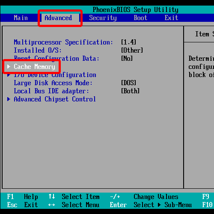
Task: Click the left-right arrows Select Menu icon
Action: pyautogui.click(x=51, y=205)
